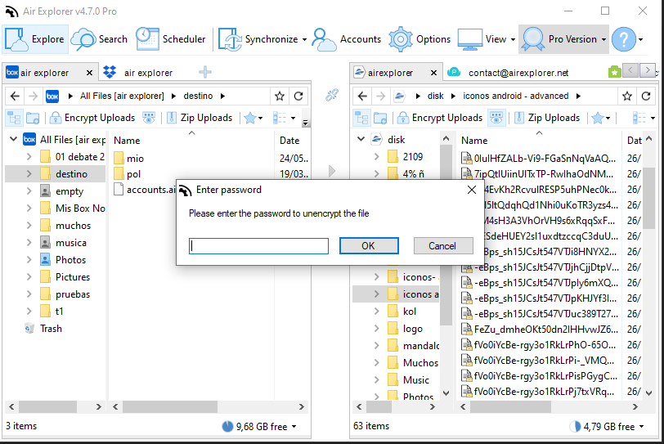664x444 pixels.
Task: Click the blue Help question mark icon
Action: coord(624,39)
